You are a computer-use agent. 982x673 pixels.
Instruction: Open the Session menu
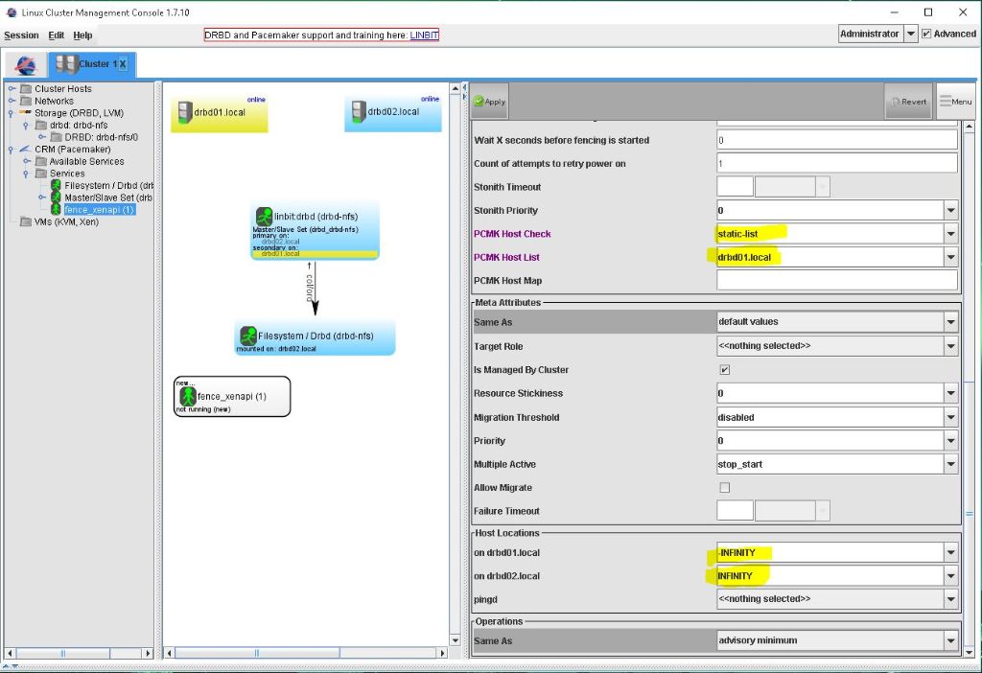21,35
